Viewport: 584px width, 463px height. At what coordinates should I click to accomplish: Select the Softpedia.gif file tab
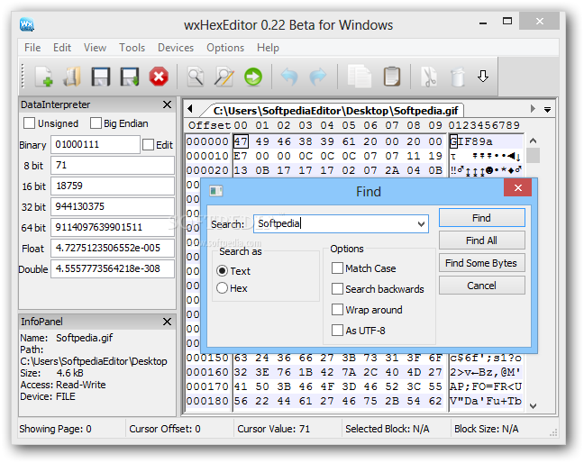tap(335, 111)
